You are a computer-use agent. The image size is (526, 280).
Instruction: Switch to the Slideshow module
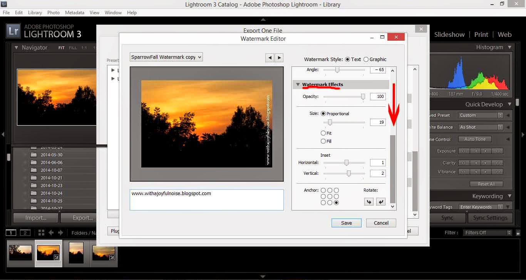449,35
